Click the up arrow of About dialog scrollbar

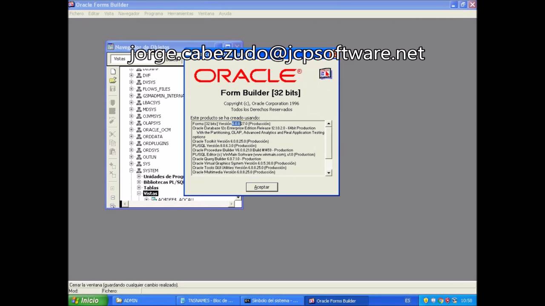(328, 124)
